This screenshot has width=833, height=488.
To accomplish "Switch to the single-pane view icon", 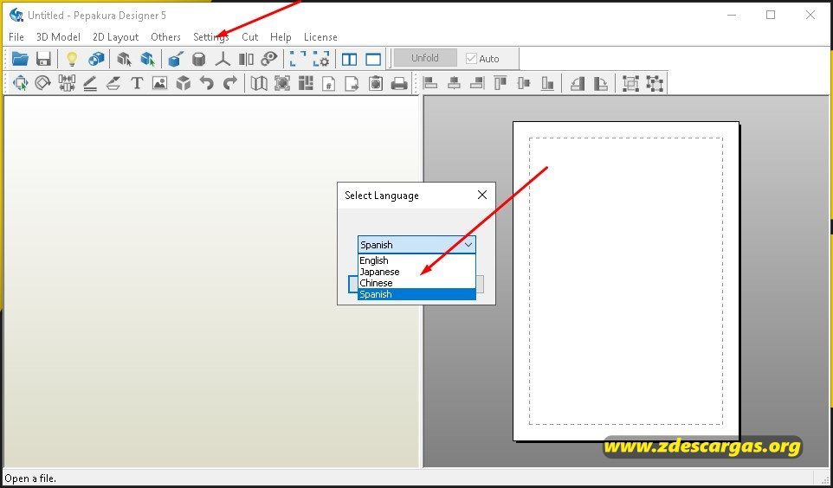I will tap(373, 59).
